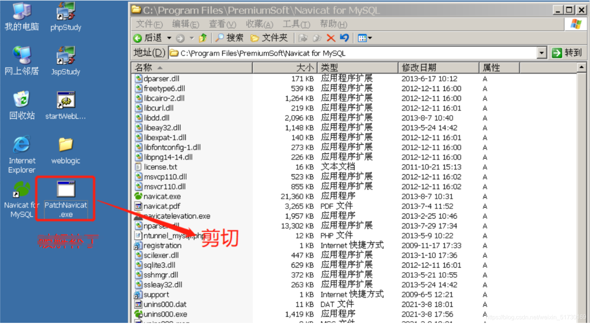Open the 帮助(H) menu
The height and width of the screenshot is (324, 590).
[x=333, y=24]
